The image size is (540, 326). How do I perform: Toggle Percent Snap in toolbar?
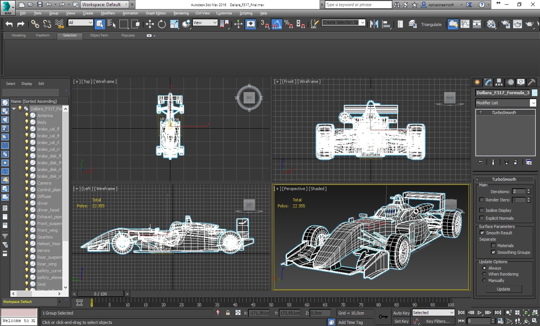click(288, 24)
